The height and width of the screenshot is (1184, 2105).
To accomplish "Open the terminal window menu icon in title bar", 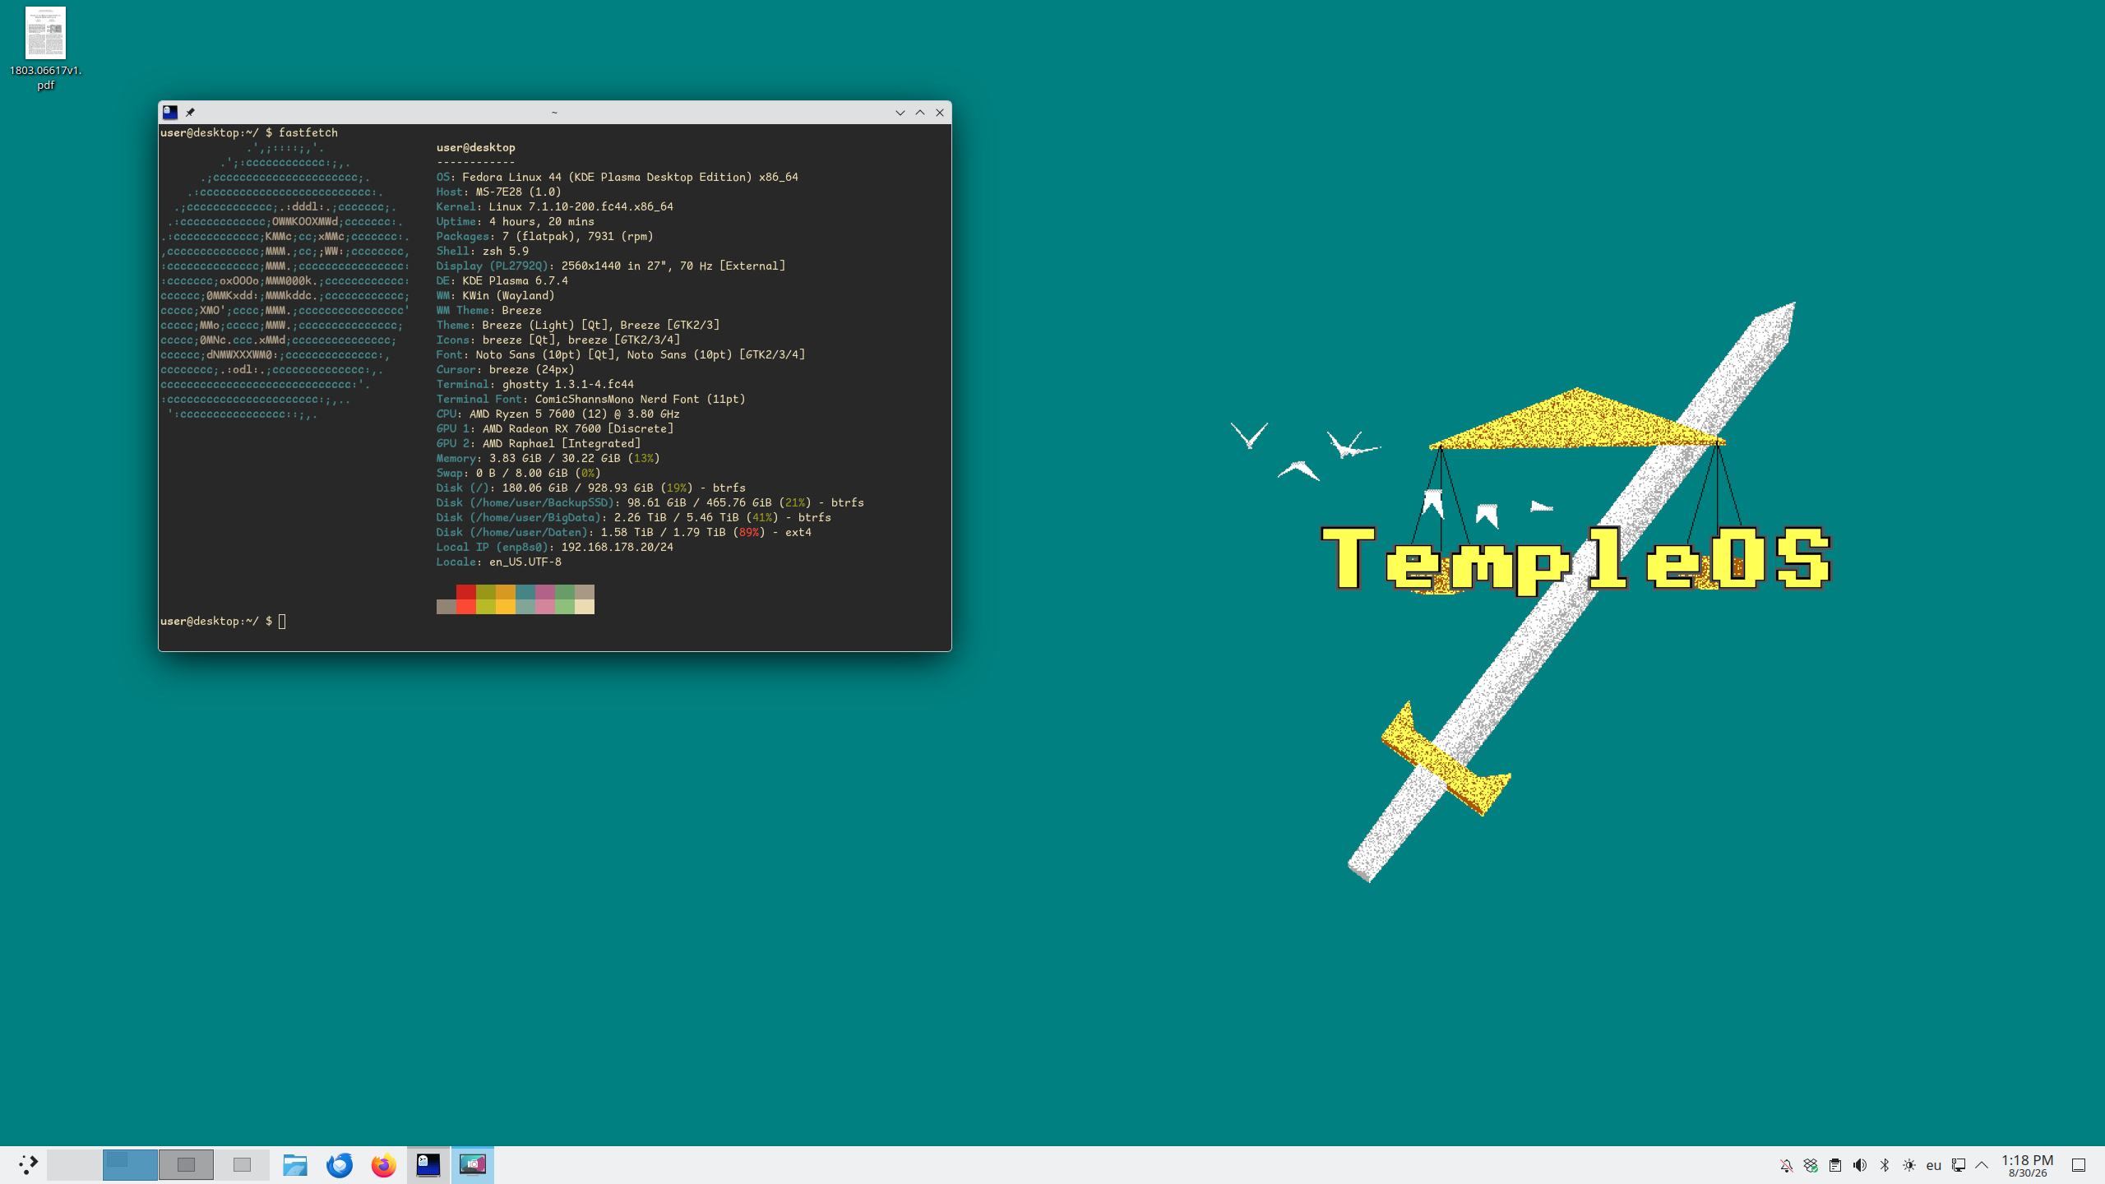I will (x=170, y=113).
